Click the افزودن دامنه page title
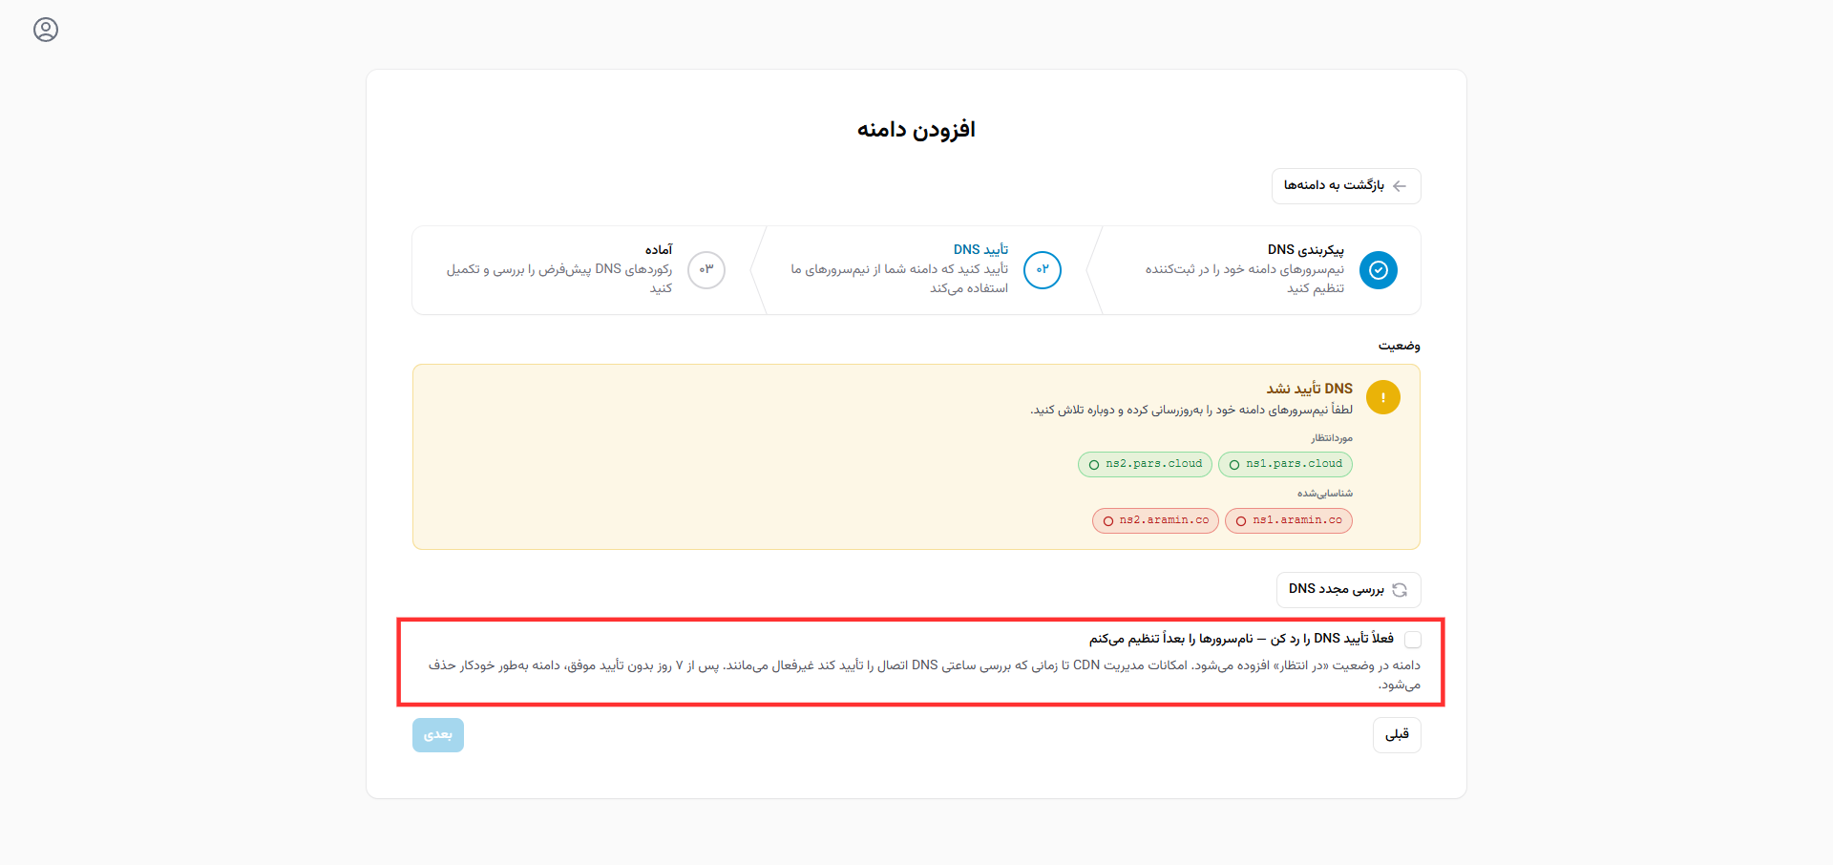 tap(916, 129)
